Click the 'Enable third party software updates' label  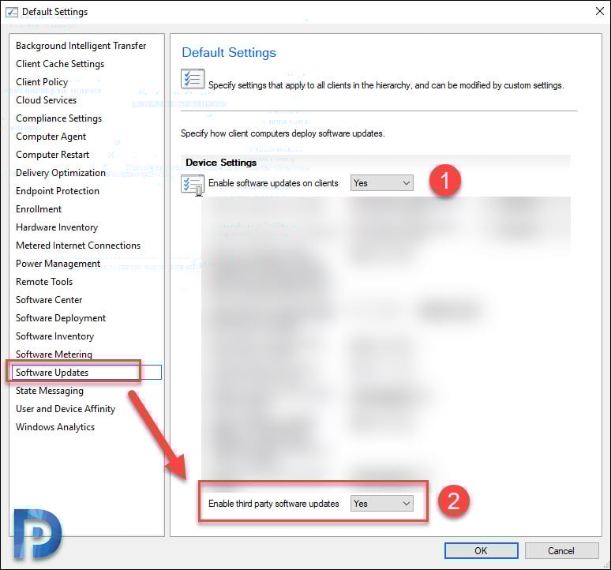point(274,504)
